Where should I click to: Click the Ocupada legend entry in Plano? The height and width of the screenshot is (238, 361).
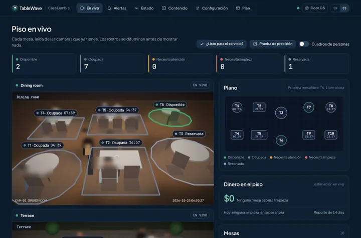tap(257, 157)
